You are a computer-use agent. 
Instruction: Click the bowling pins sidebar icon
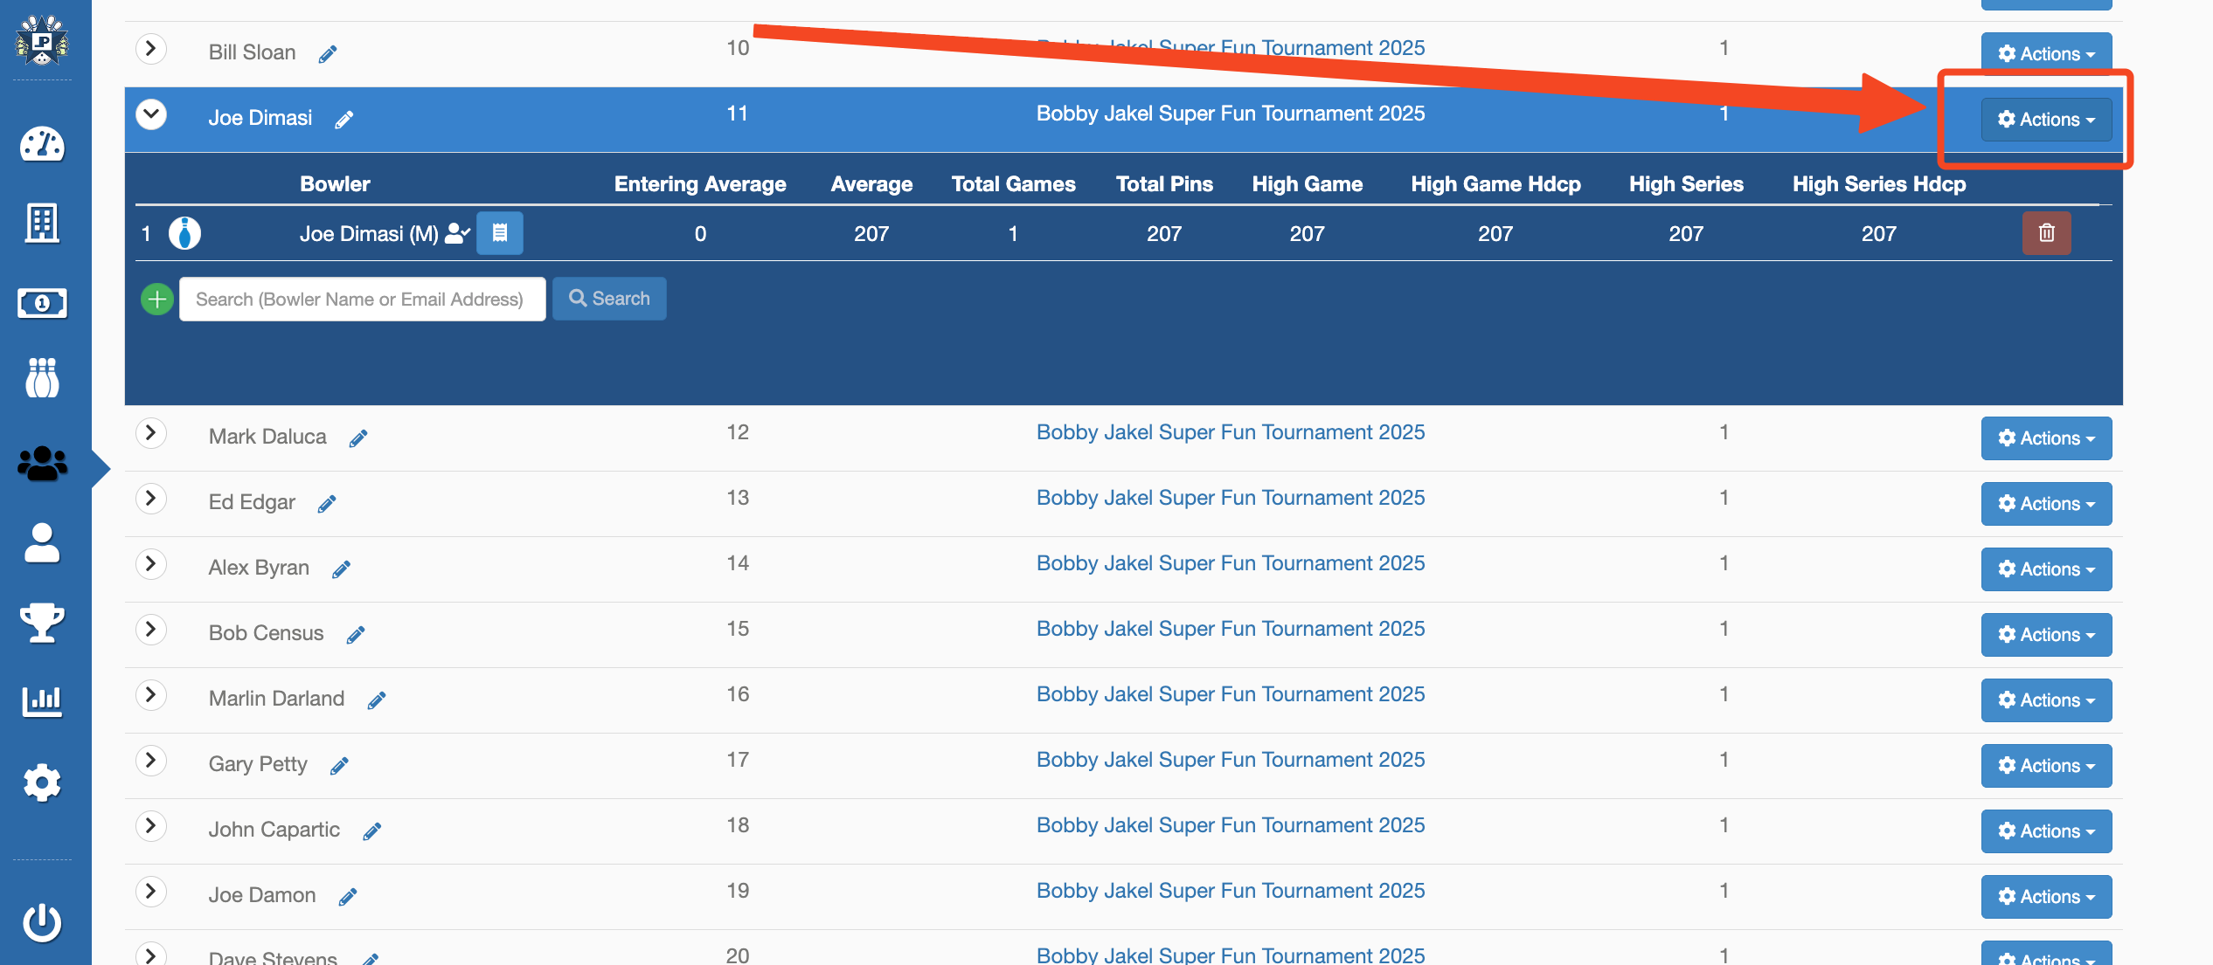coord(42,378)
